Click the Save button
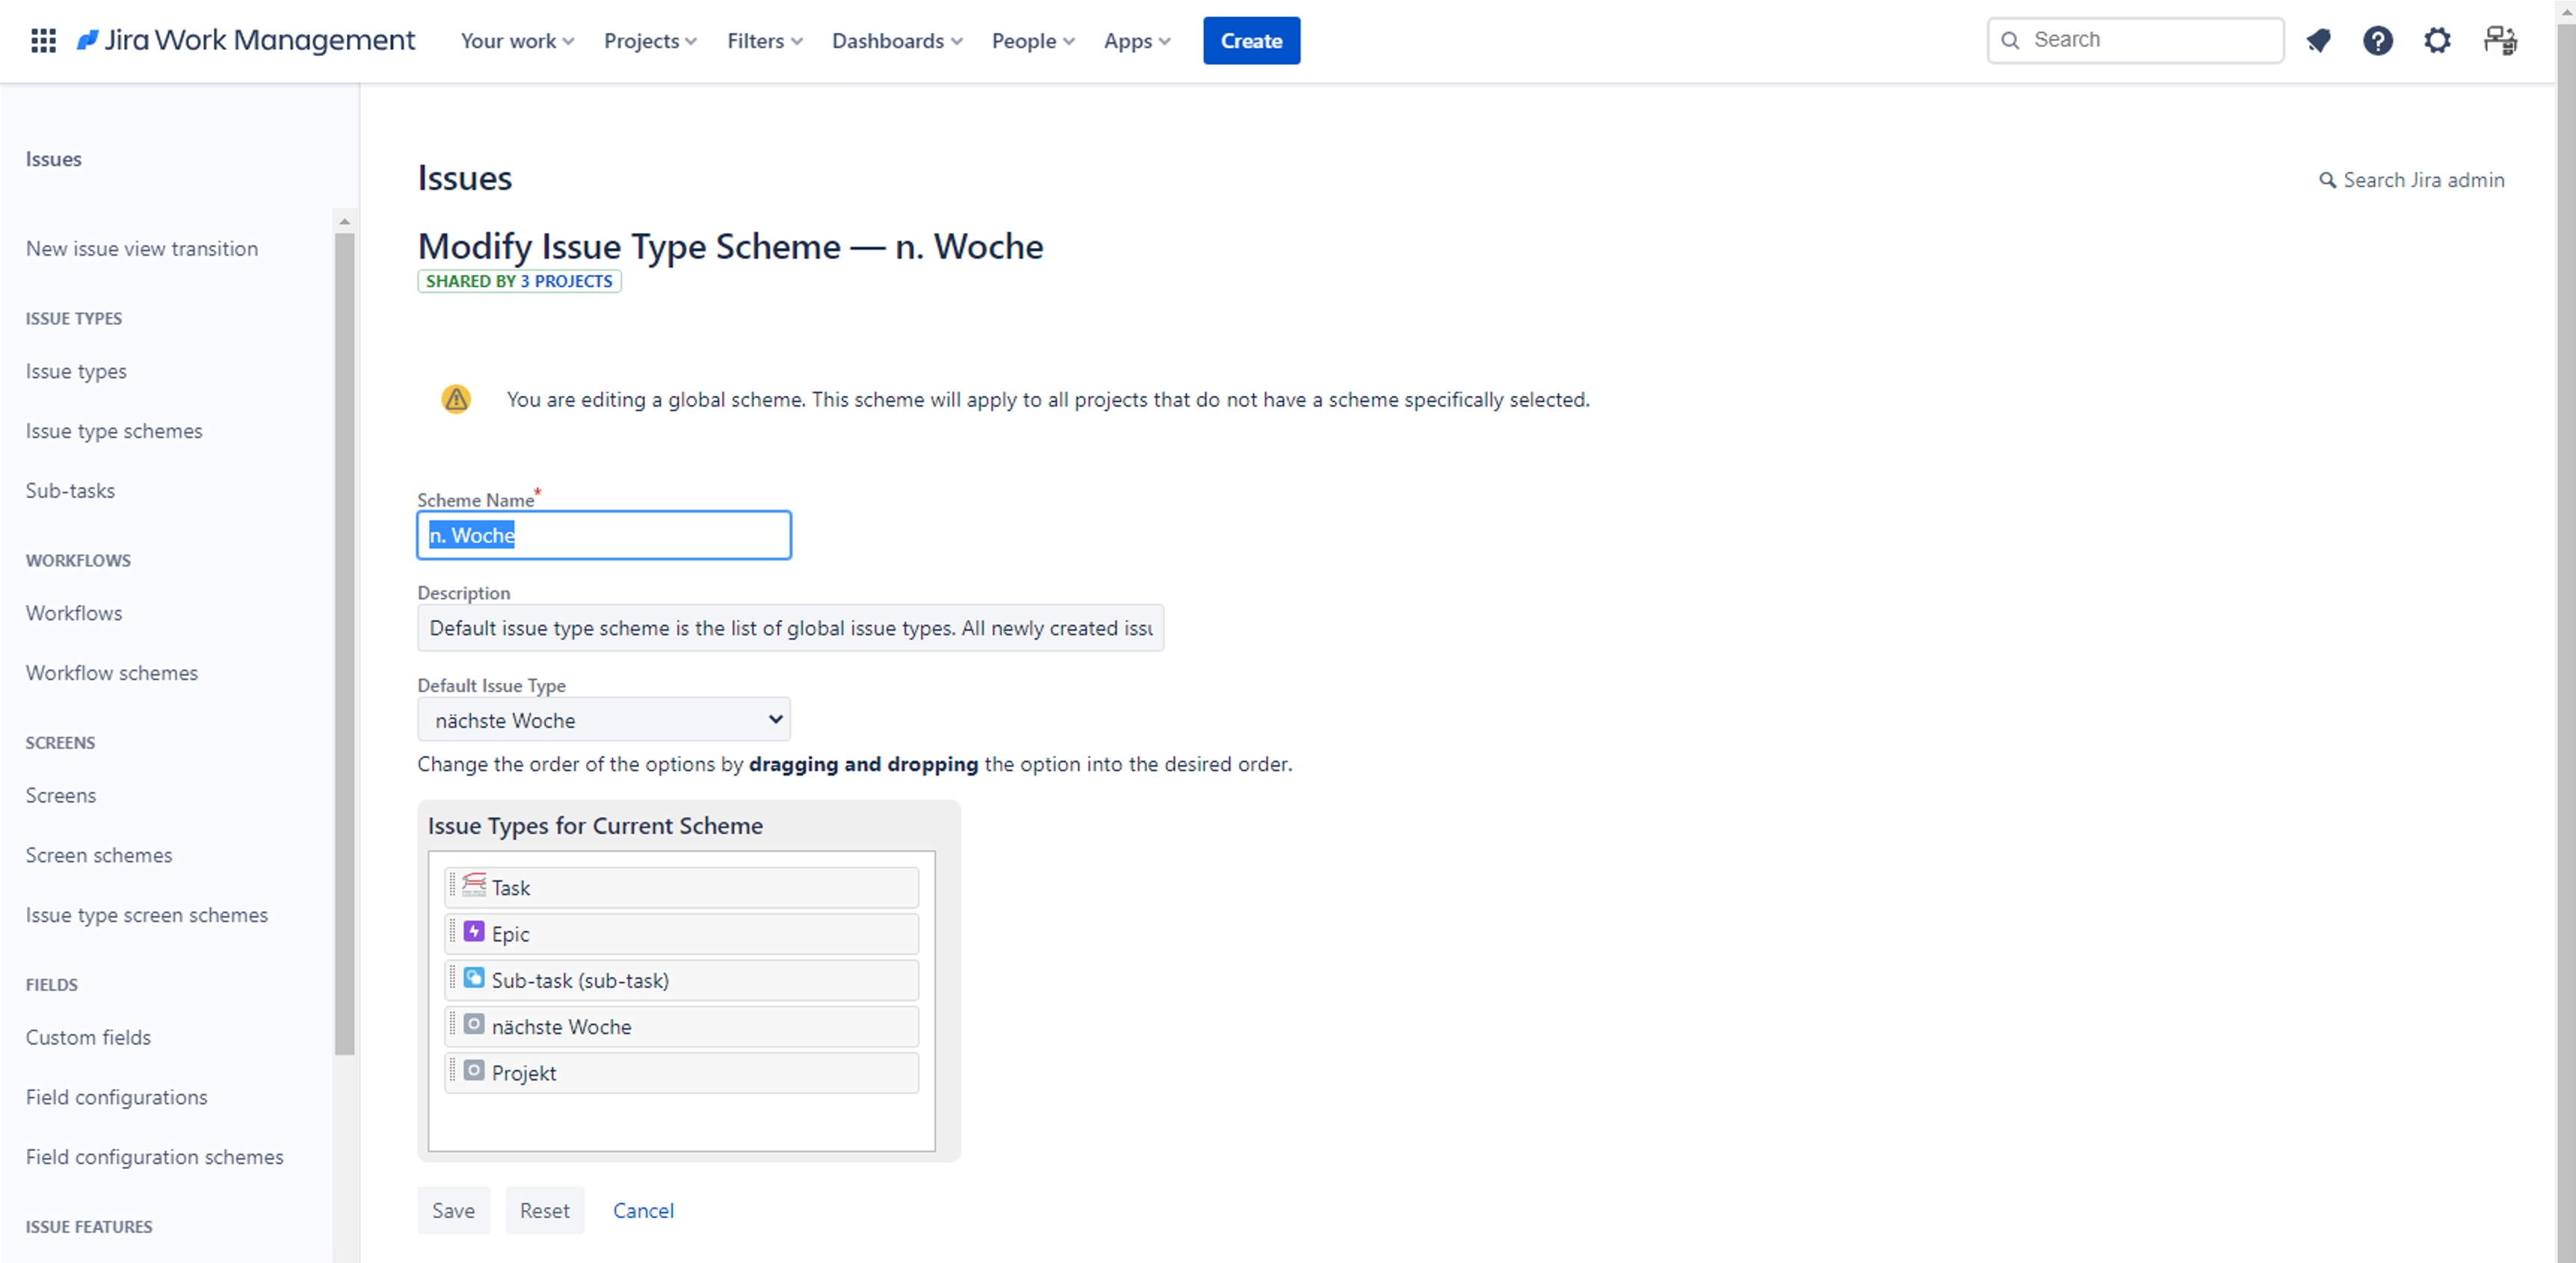This screenshot has height=1263, width=2576. [453, 1210]
